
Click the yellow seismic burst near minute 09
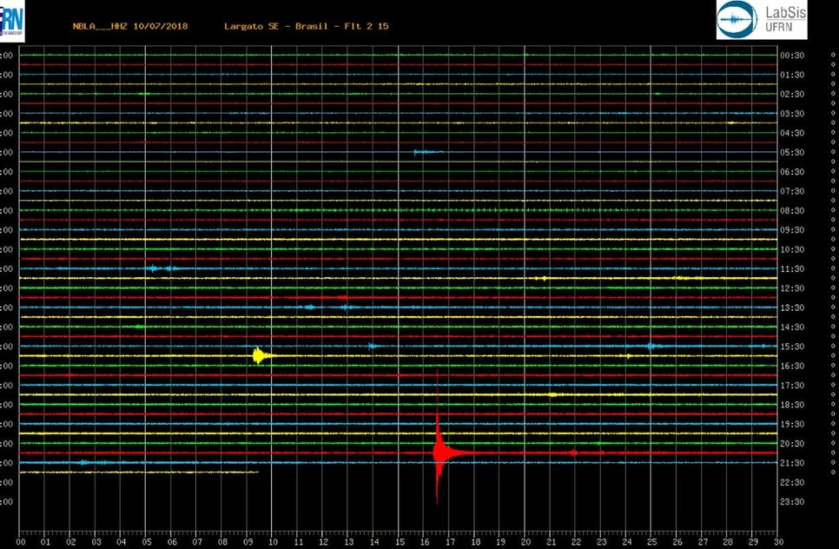(x=260, y=355)
